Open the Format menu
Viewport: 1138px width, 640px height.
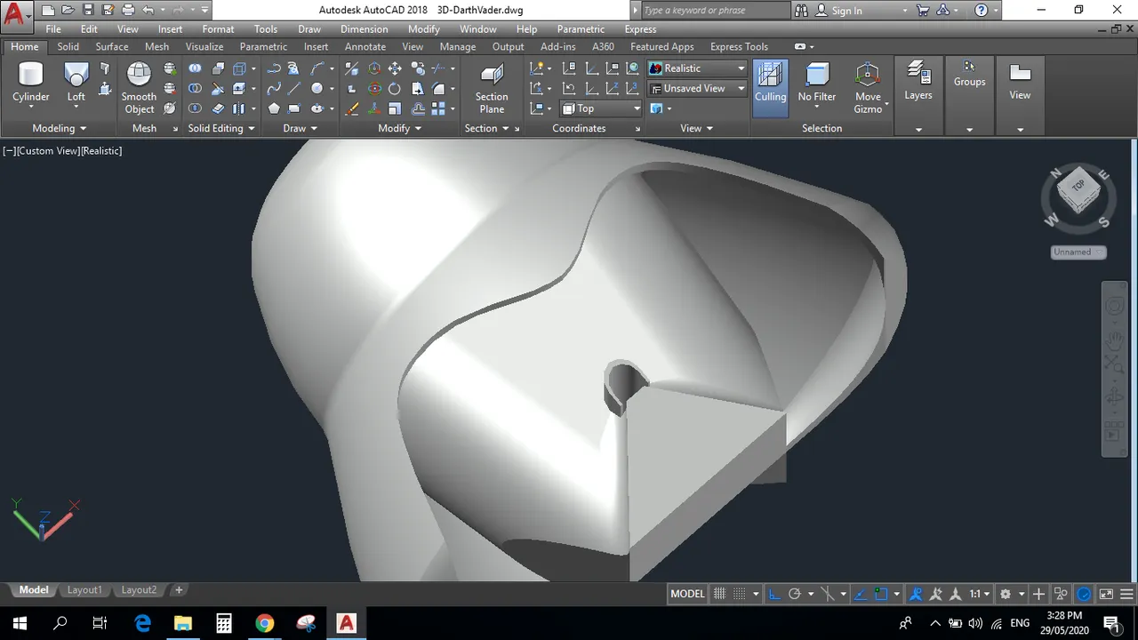(218, 29)
